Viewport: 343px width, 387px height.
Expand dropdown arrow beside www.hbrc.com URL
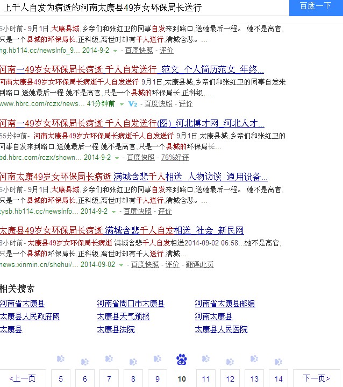point(122,104)
